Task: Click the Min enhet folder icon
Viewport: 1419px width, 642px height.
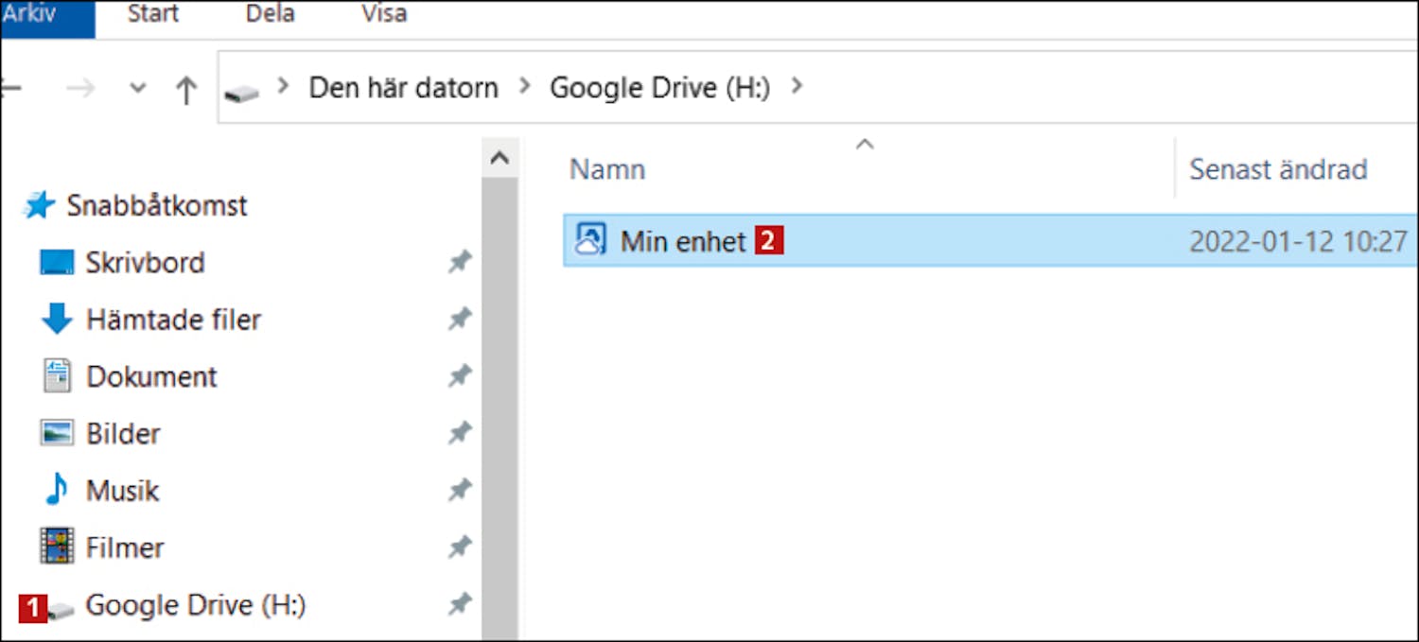Action: (590, 241)
